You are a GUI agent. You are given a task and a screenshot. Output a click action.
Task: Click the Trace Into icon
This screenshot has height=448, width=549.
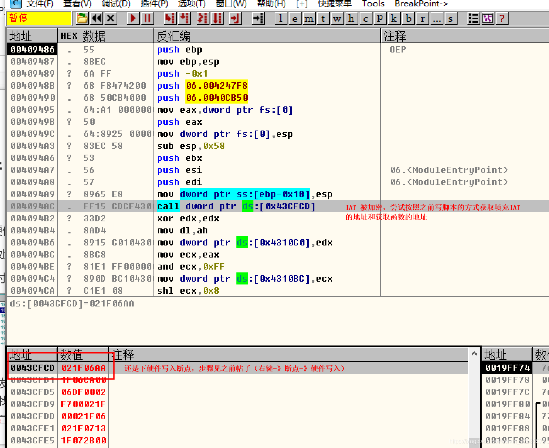[203, 18]
